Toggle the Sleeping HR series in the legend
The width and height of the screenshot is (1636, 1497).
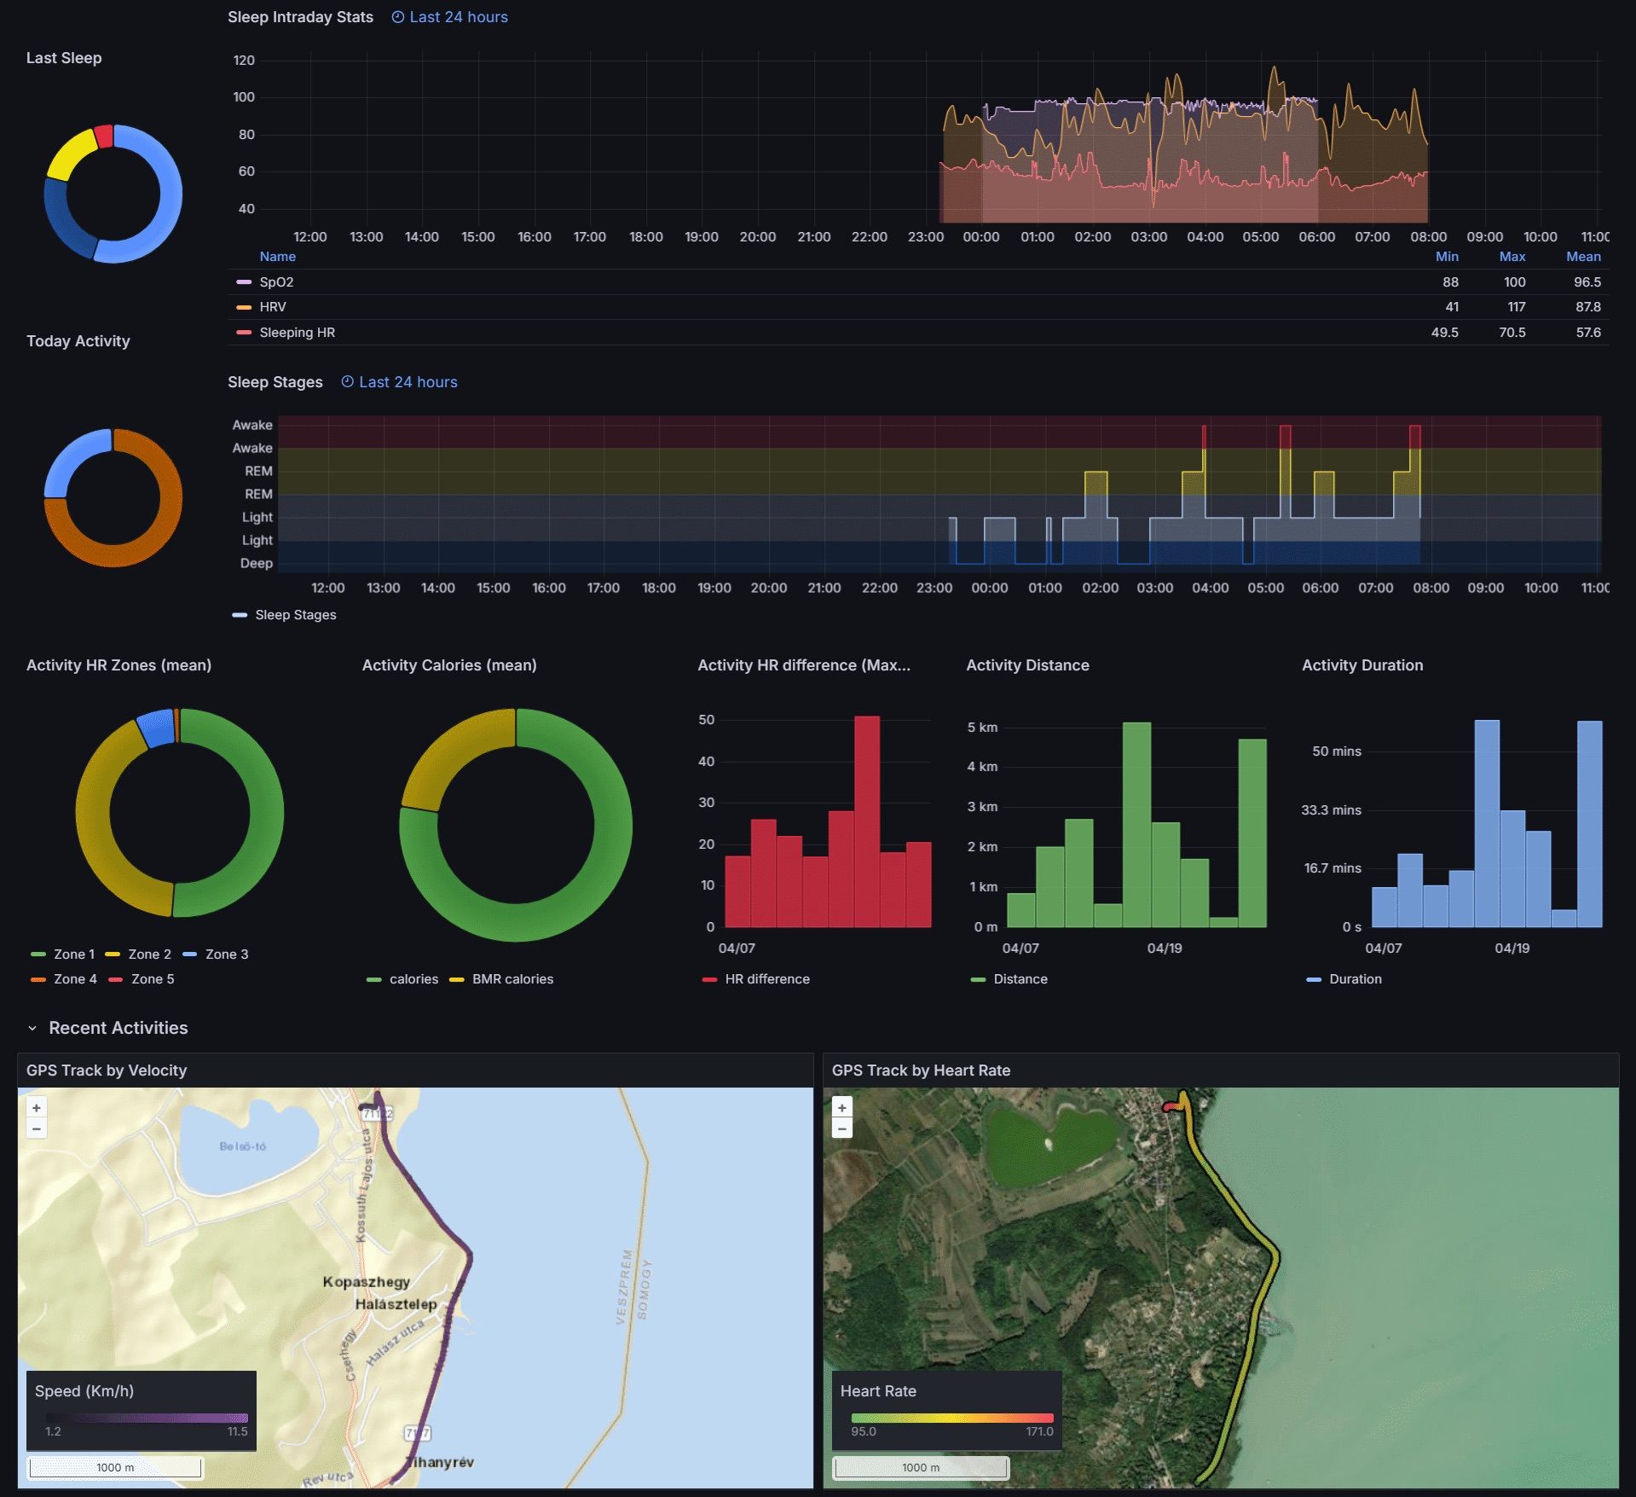point(297,333)
